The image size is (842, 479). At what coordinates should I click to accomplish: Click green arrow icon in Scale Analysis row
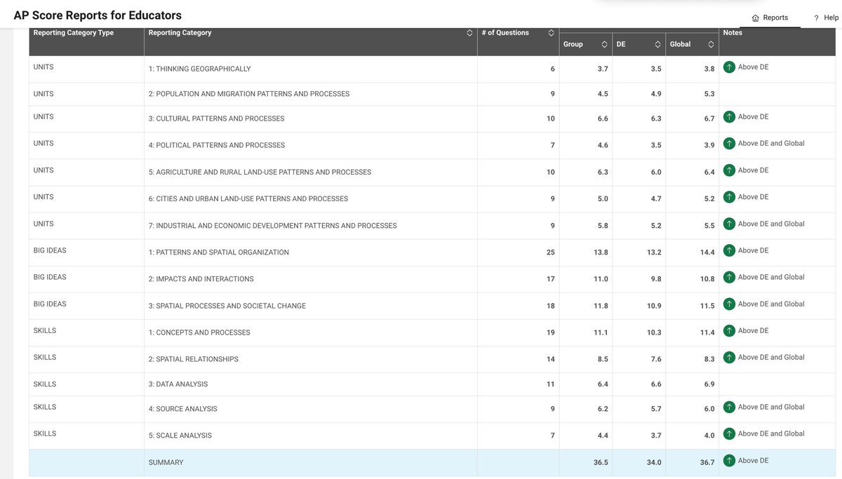729,434
